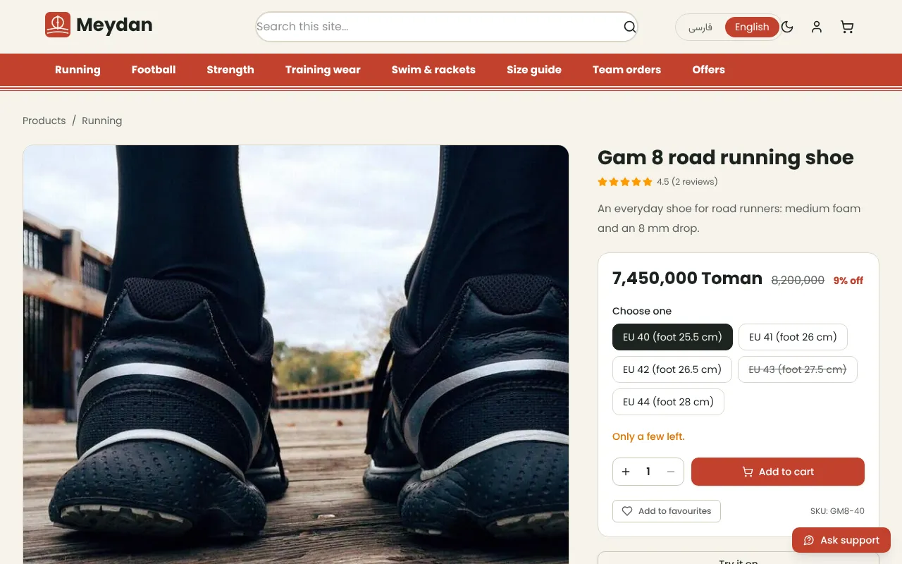Click the Choose one label

pyautogui.click(x=642, y=311)
